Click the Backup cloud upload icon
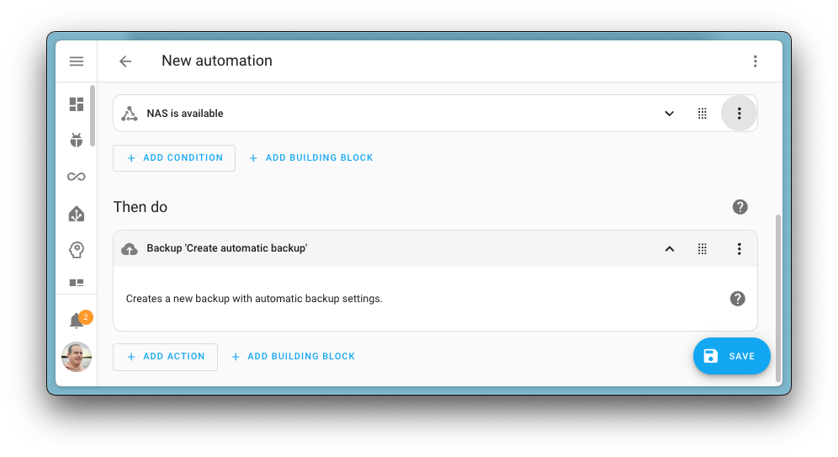The width and height of the screenshot is (838, 457). pyautogui.click(x=129, y=248)
